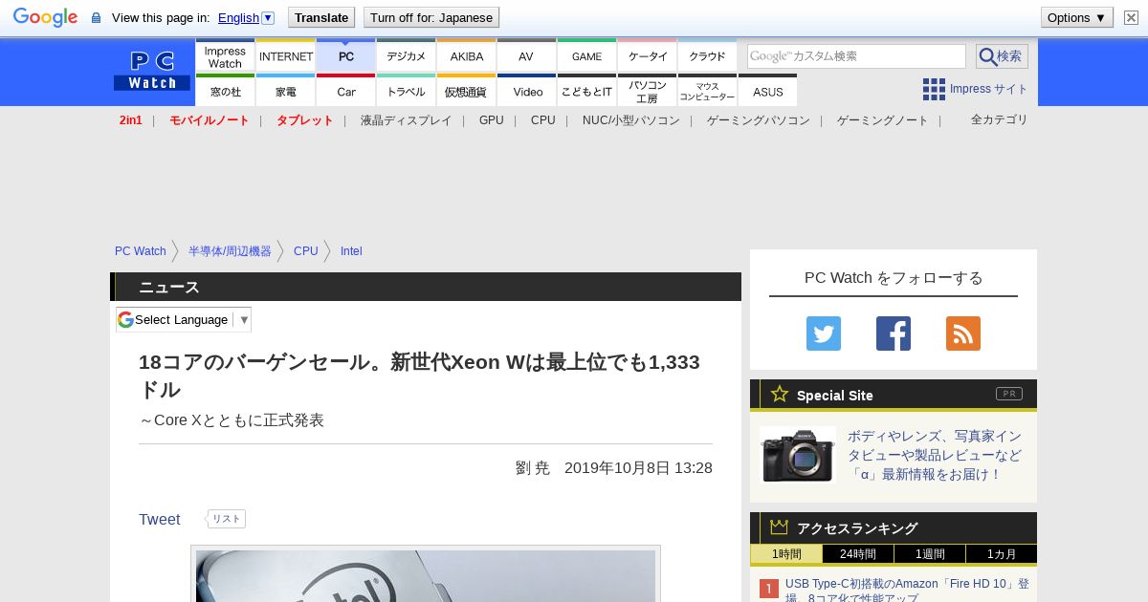Close the Google translate bar
The height and width of the screenshot is (602, 1148).
(1131, 17)
